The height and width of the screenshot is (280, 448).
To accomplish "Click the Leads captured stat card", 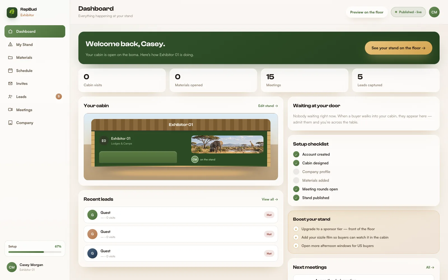I will click(x=396, y=80).
